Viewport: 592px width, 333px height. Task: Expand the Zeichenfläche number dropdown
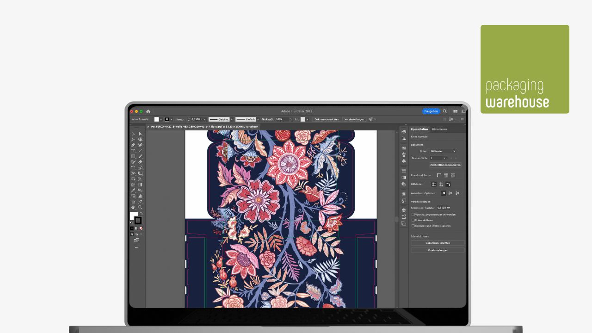[445, 158]
